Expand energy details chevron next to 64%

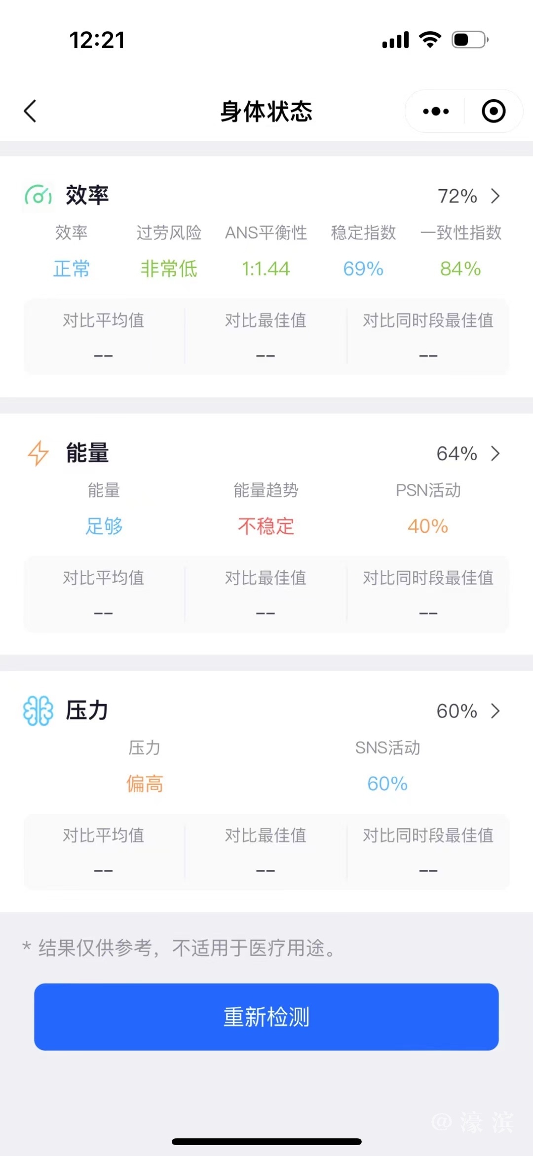tap(495, 453)
